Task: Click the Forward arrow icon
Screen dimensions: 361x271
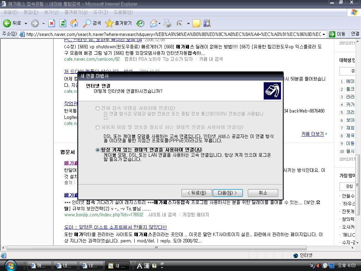Action: coord(35,23)
